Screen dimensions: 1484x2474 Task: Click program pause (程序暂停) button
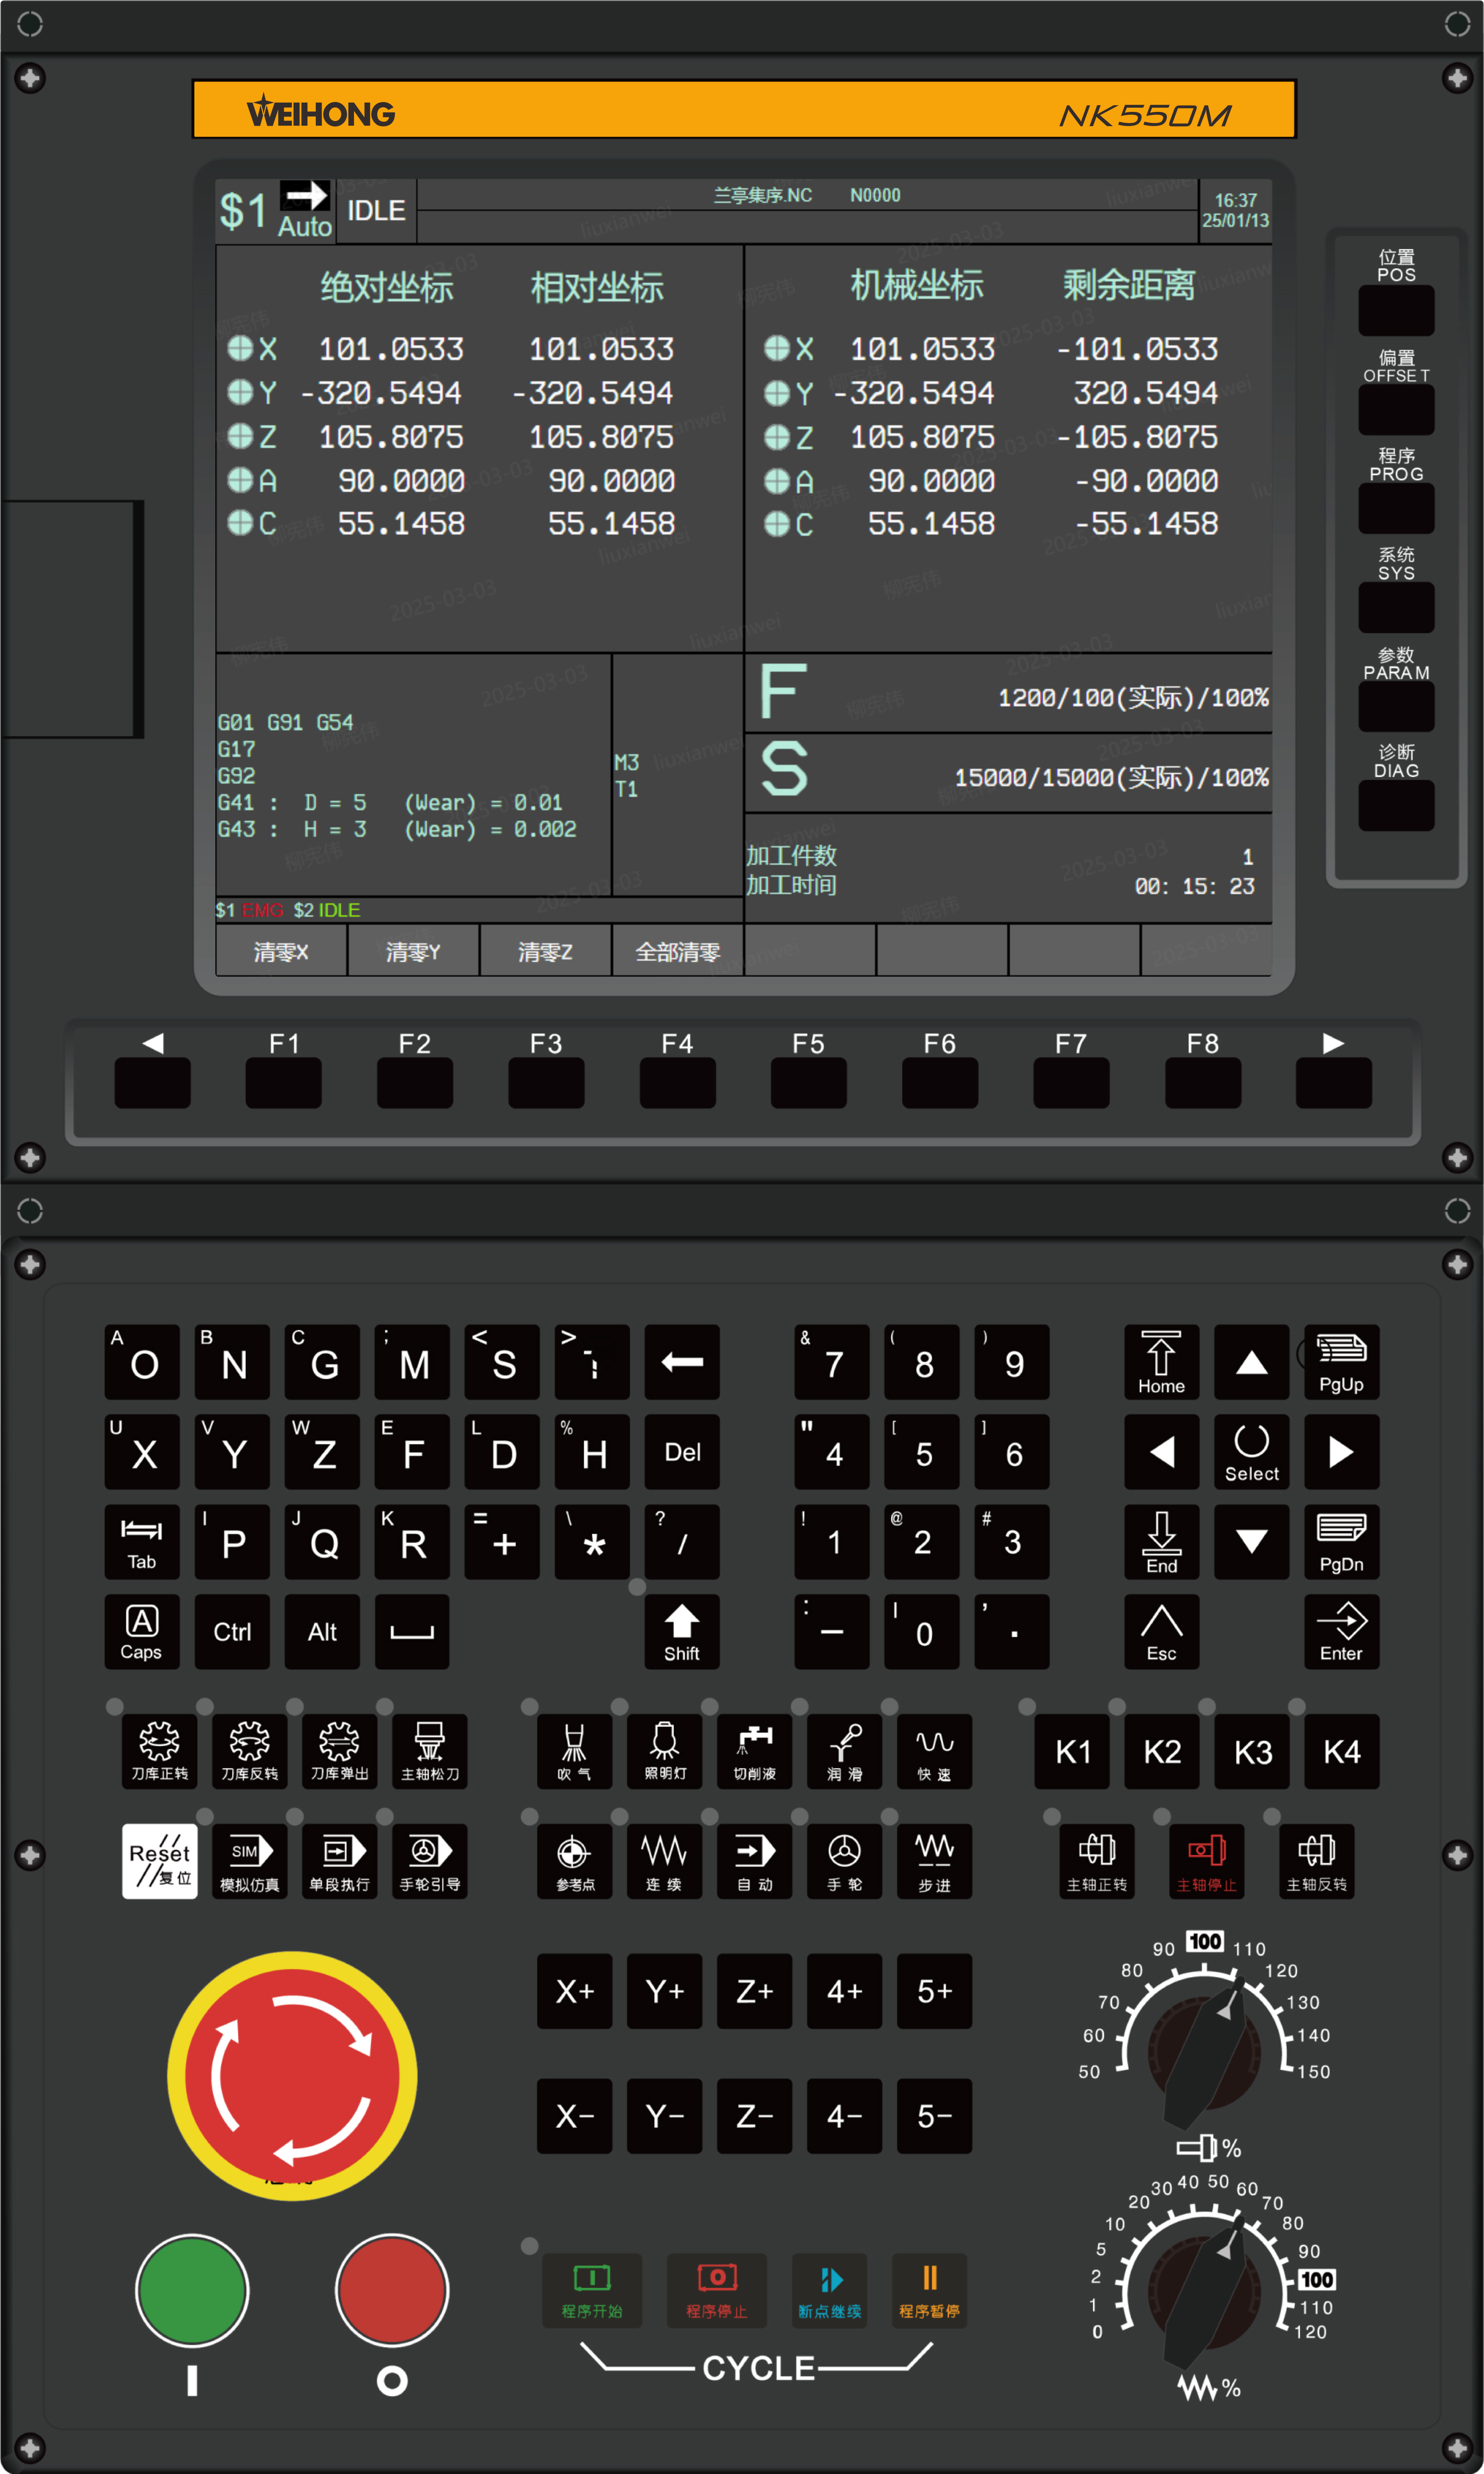click(929, 2290)
